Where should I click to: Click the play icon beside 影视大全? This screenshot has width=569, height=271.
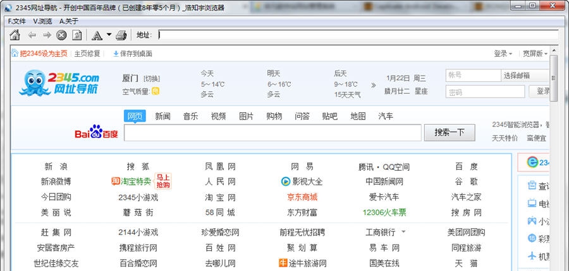pos(286,182)
